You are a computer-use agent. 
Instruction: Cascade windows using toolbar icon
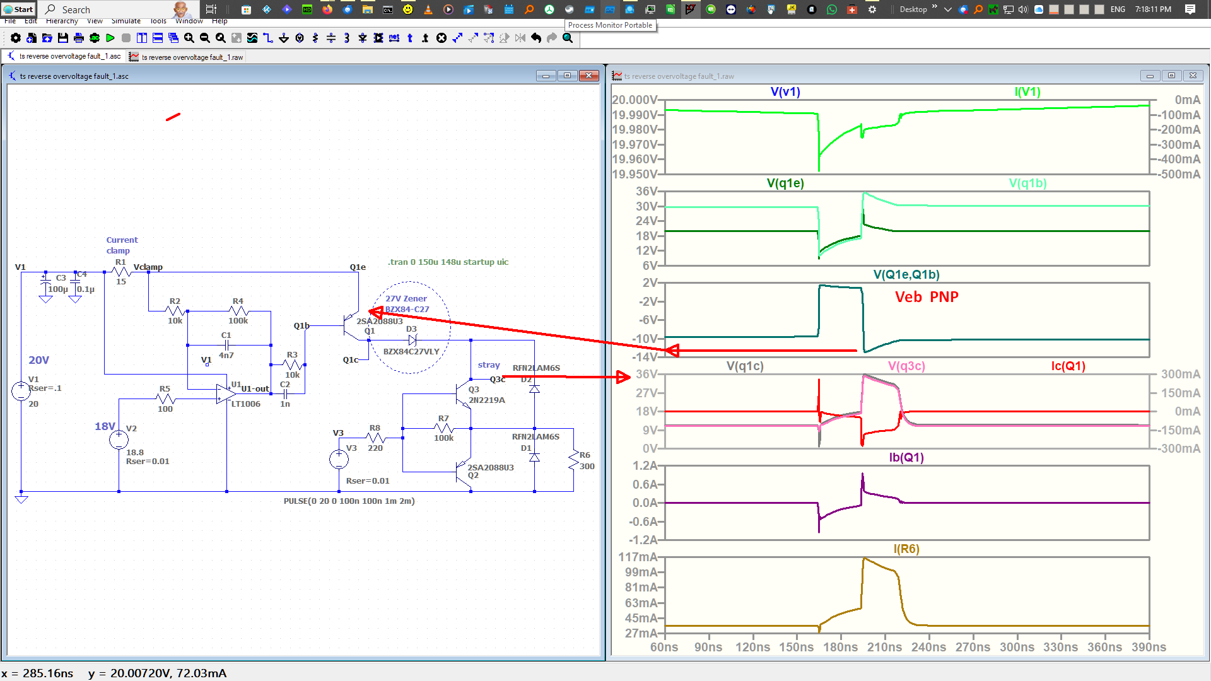click(173, 38)
